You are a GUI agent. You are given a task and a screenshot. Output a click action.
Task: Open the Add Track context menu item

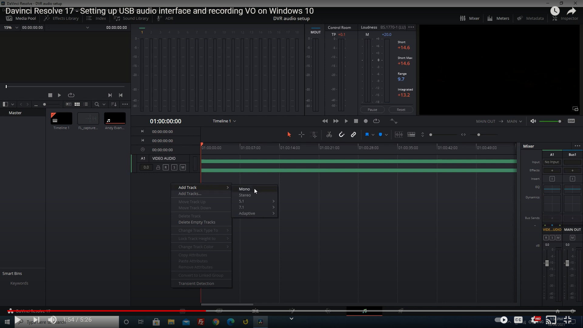pos(201,187)
